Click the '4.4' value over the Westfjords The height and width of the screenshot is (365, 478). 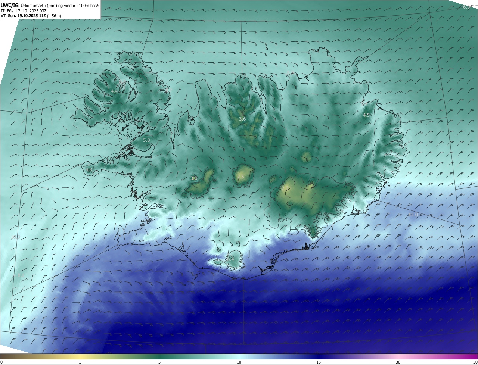[114, 91]
